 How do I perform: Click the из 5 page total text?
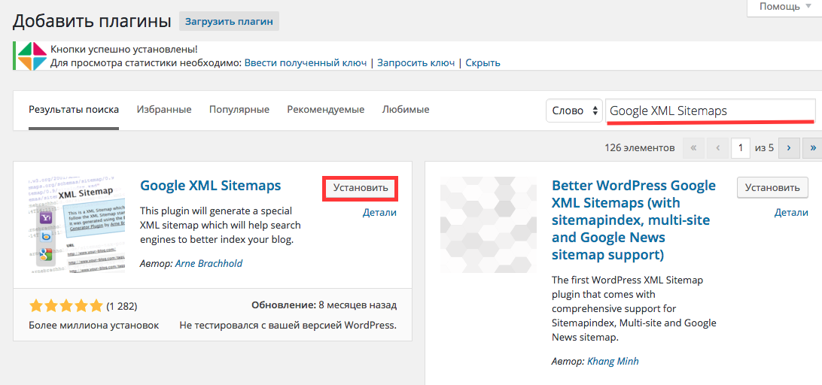(x=764, y=147)
